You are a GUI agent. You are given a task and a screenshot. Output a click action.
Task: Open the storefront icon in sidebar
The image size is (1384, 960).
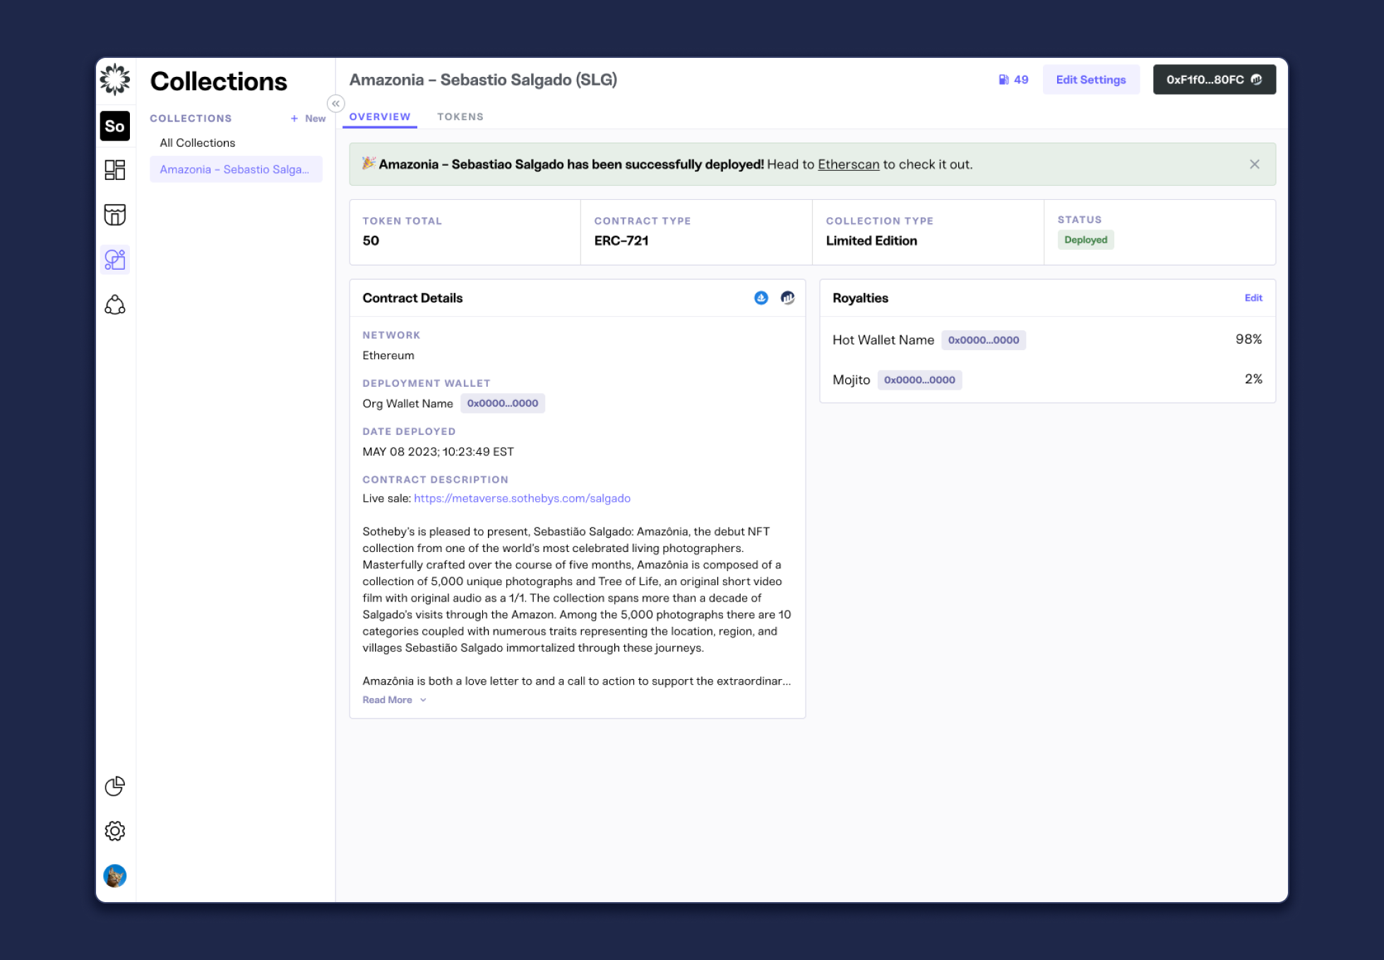coord(115,215)
